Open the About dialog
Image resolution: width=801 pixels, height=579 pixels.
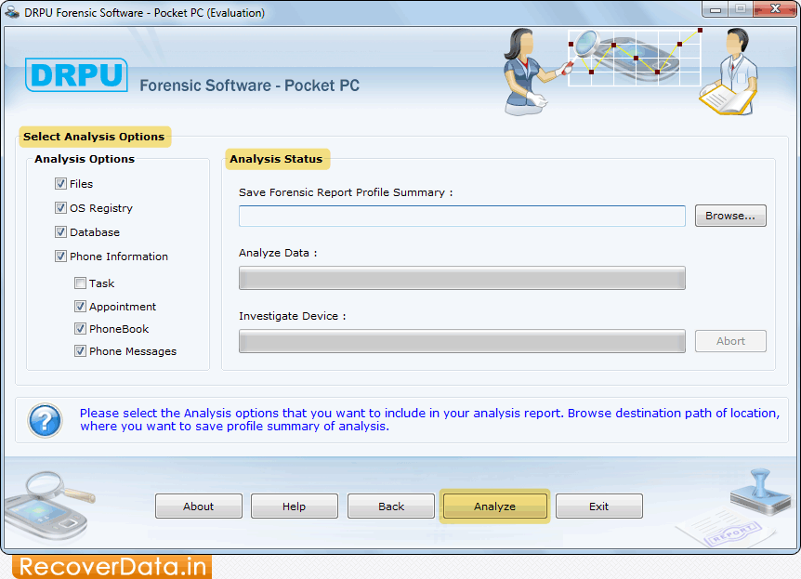coord(199,506)
